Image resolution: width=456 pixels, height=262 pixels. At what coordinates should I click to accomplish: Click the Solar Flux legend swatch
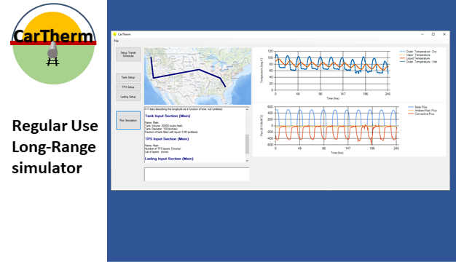(411, 107)
